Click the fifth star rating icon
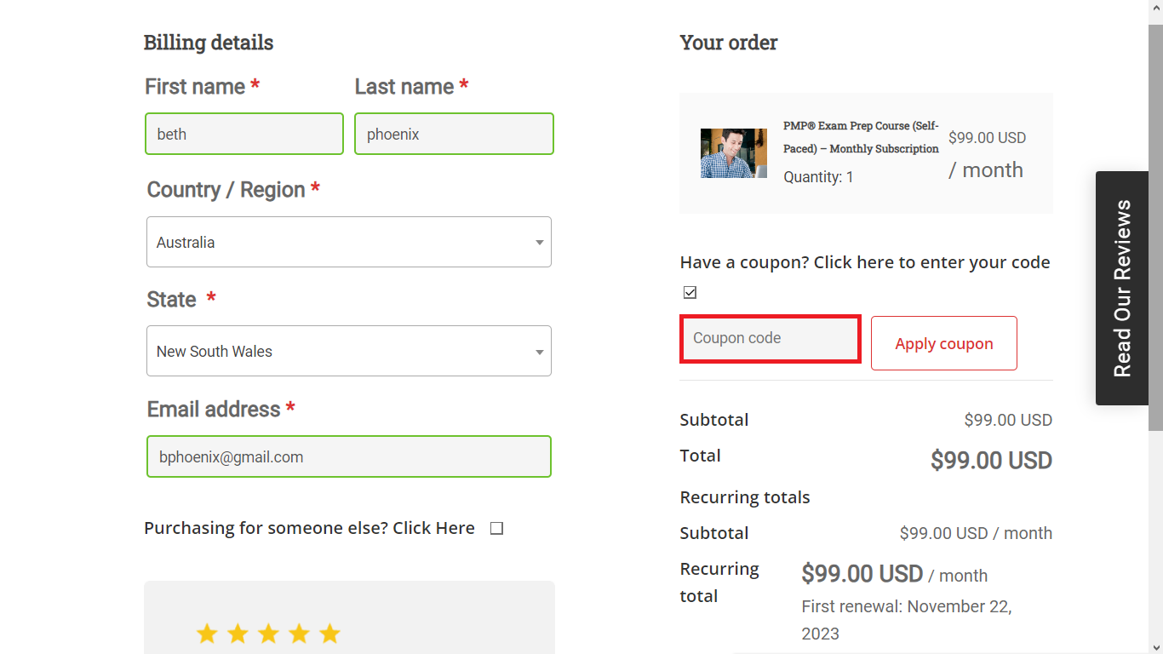Image resolution: width=1163 pixels, height=654 pixels. click(329, 634)
